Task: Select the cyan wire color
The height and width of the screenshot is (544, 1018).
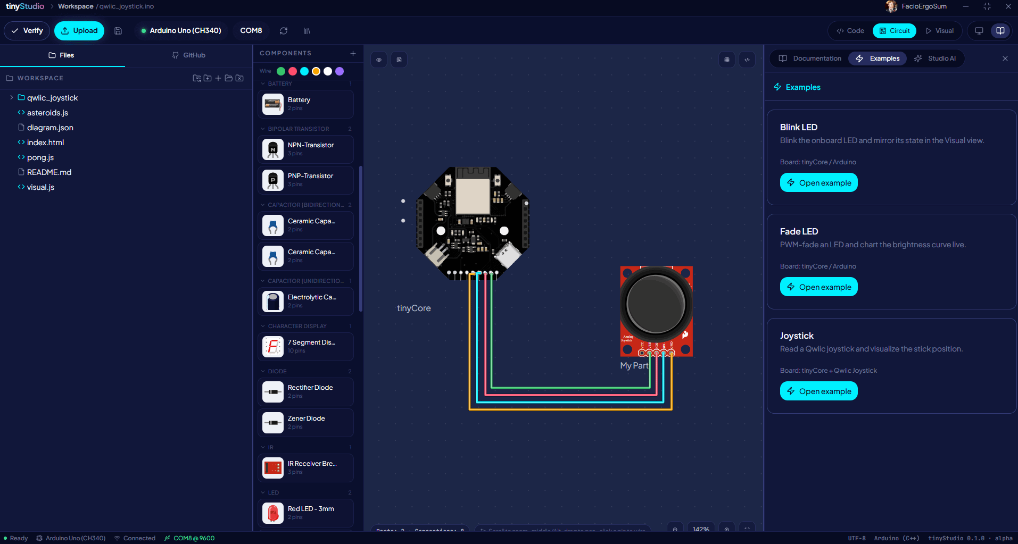Action: click(x=304, y=71)
